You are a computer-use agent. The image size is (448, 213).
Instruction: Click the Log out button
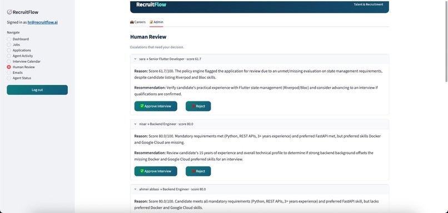click(x=37, y=90)
